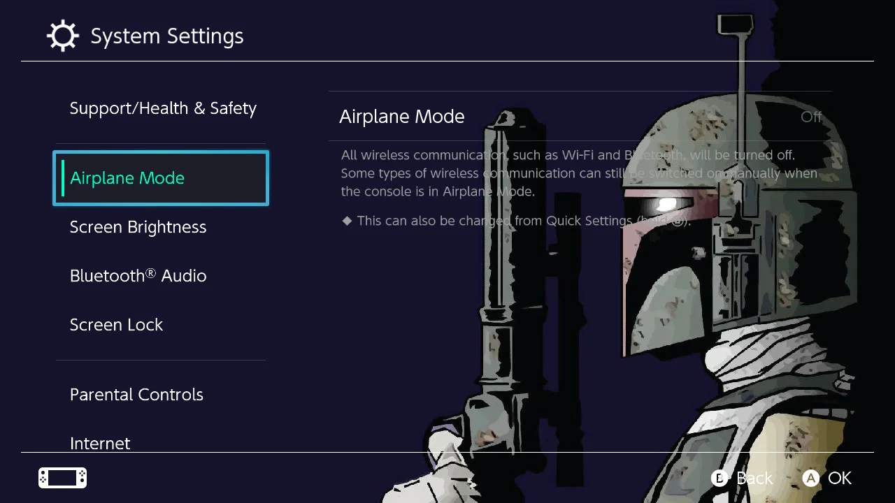Select the Airplane Mode row on right panel

tap(580, 116)
